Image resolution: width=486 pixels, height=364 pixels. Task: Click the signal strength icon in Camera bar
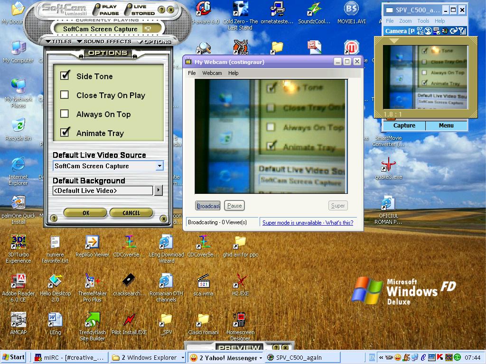click(463, 31)
